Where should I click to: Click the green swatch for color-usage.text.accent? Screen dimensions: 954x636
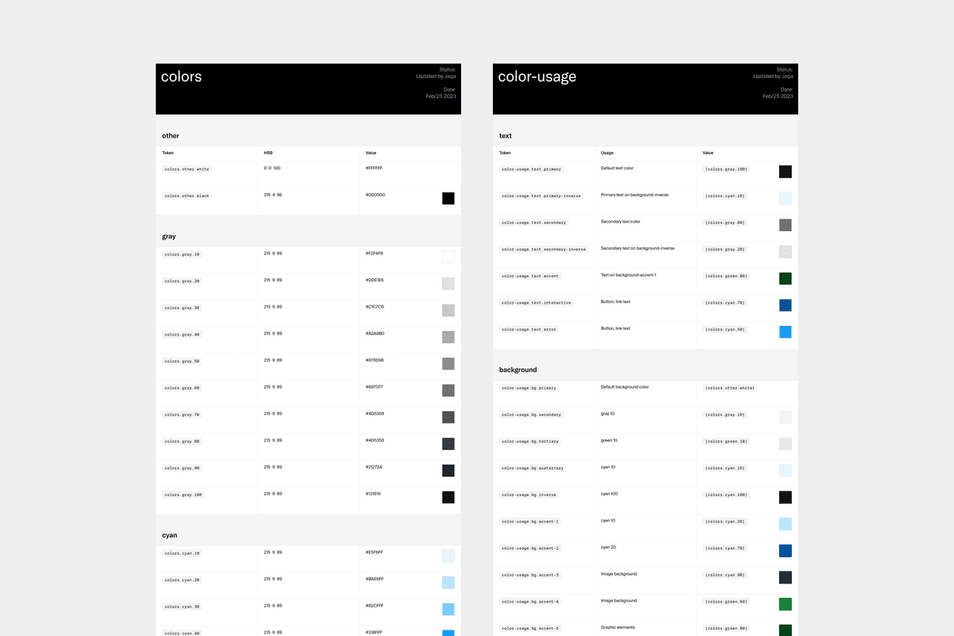pyautogui.click(x=785, y=278)
